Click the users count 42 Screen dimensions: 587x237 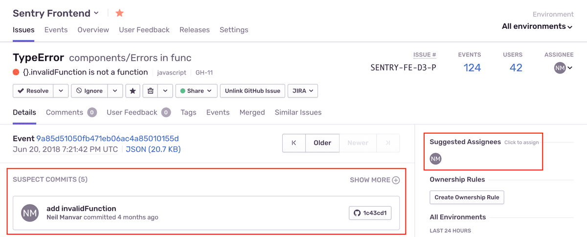516,68
